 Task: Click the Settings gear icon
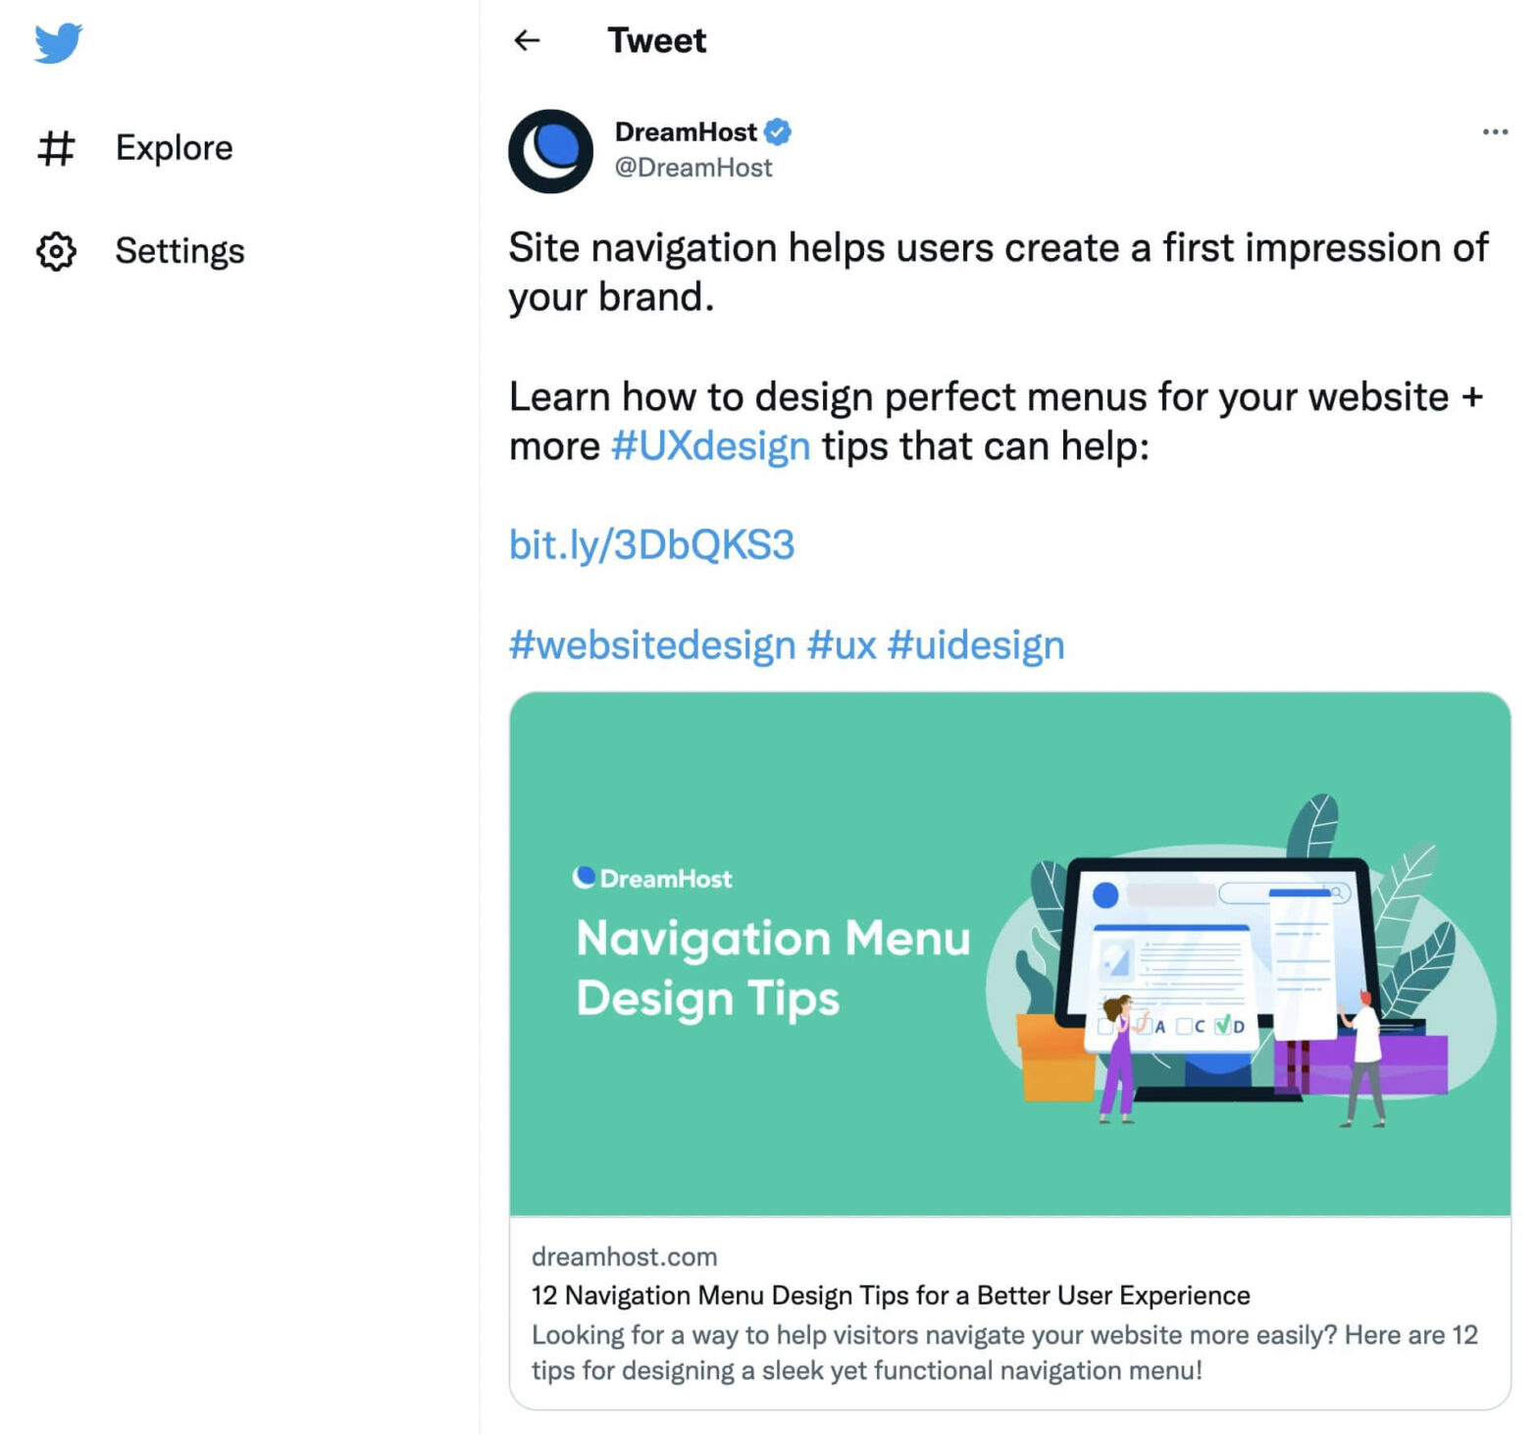click(x=56, y=251)
